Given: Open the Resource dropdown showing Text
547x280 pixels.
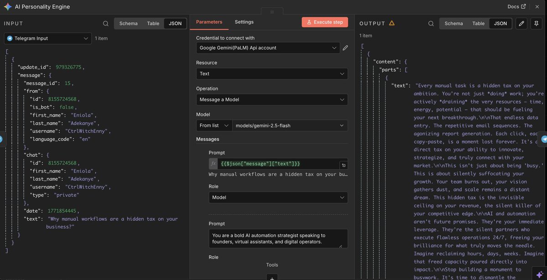Looking at the screenshot, I should [272, 73].
